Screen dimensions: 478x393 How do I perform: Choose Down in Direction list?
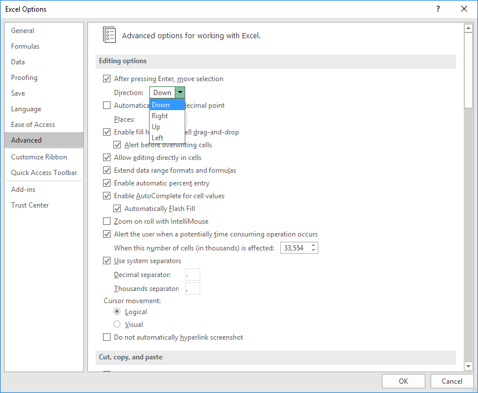pyautogui.click(x=167, y=105)
